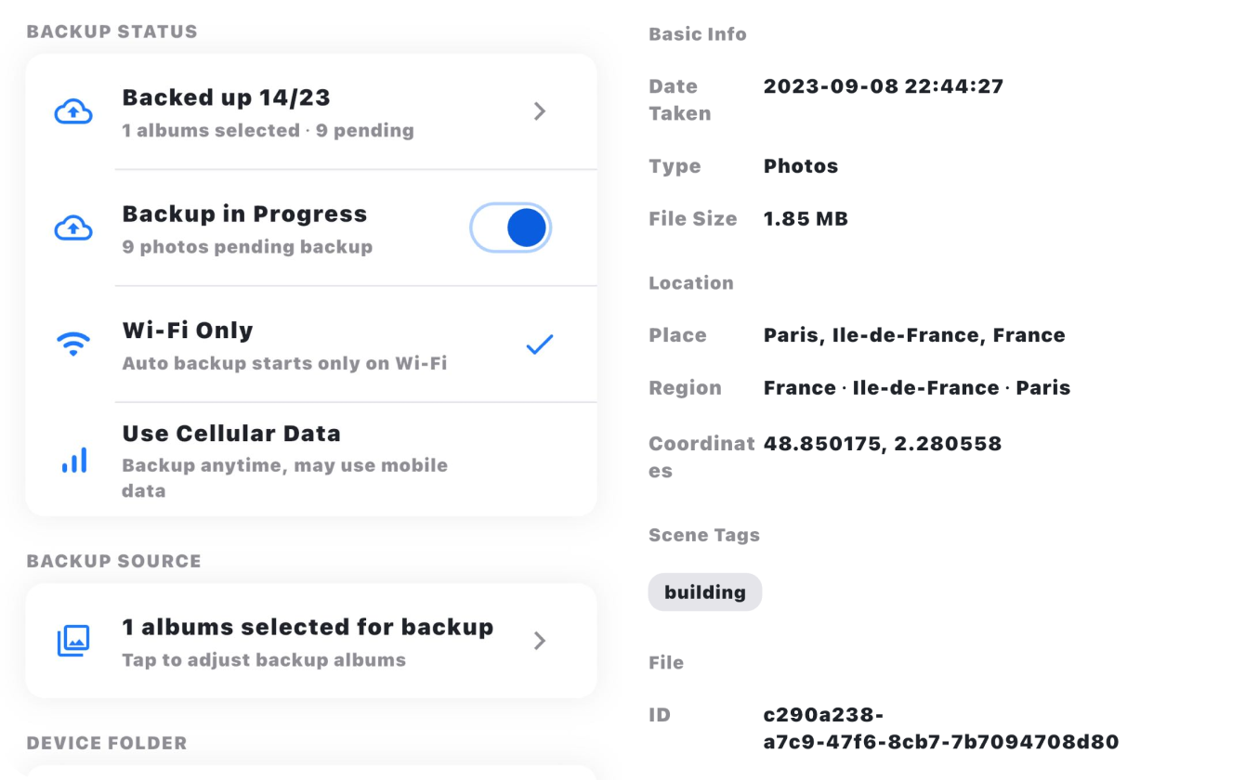Screen dimensions: 1245x780
Task: Click the Basic Info heading
Action: 698,34
